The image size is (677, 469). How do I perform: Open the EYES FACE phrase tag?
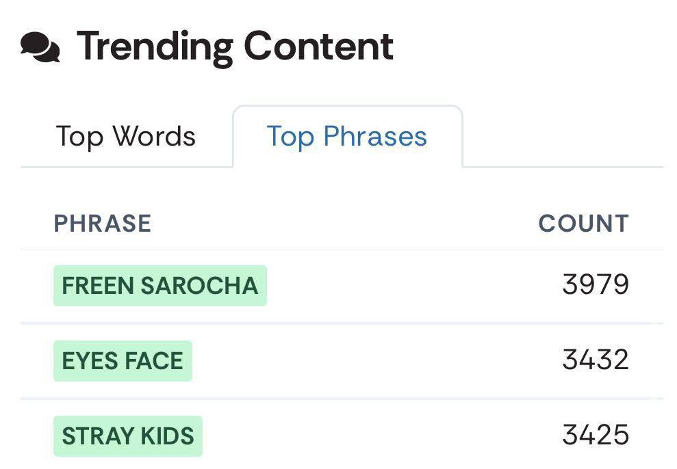click(123, 361)
